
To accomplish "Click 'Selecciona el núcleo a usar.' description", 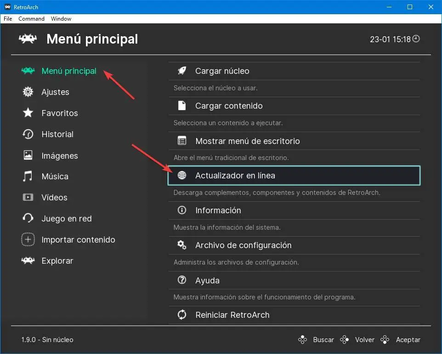I will (215, 88).
